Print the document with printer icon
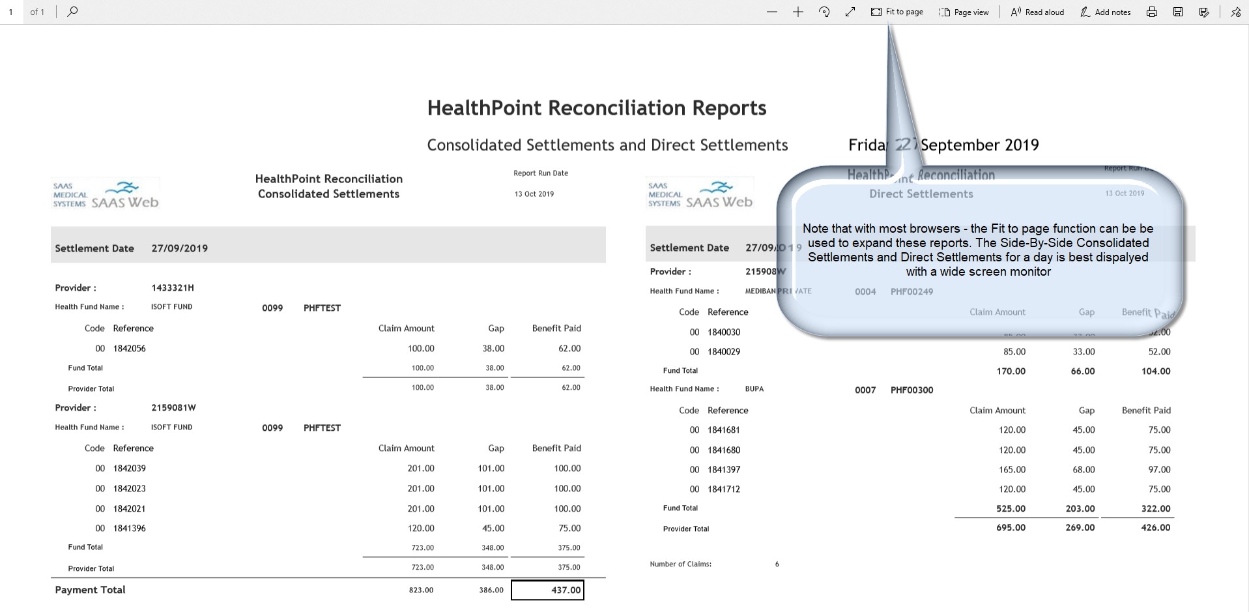Image resolution: width=1249 pixels, height=612 pixels. point(1152,12)
